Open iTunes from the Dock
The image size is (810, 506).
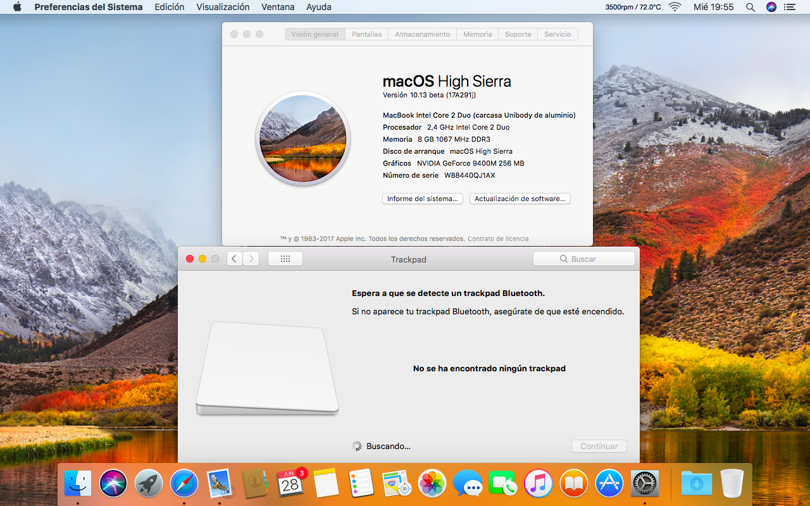tap(539, 484)
